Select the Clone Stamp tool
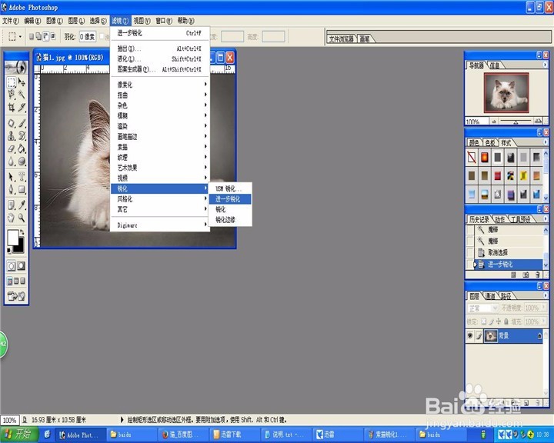 click(12, 135)
